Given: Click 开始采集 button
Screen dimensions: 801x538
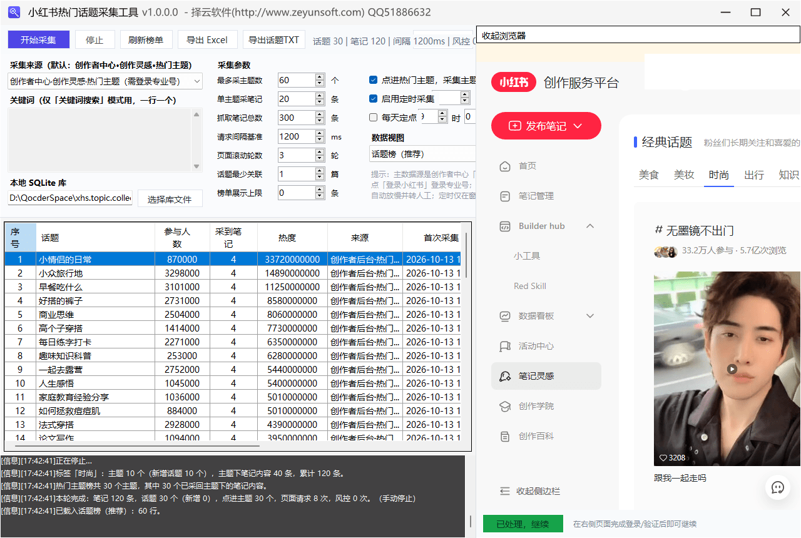Looking at the screenshot, I should [x=38, y=39].
